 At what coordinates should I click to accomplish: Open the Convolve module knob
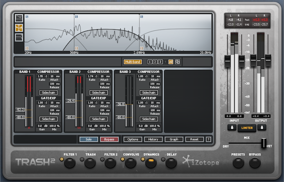[131, 163]
